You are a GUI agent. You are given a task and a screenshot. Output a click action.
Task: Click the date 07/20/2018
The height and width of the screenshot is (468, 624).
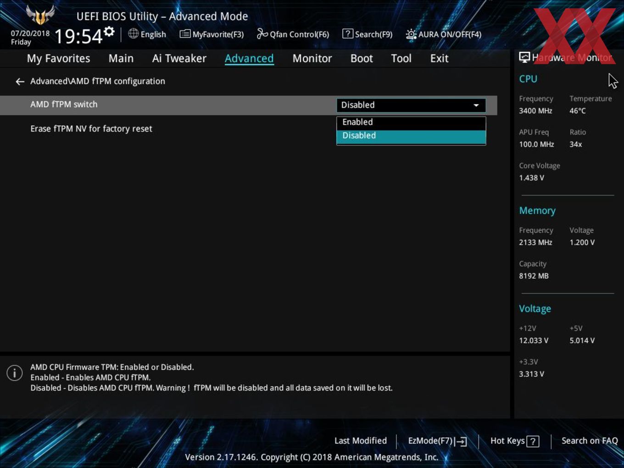[30, 33]
